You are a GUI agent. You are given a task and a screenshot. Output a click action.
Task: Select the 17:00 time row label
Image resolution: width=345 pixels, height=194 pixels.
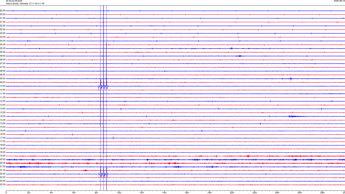[3, 138]
